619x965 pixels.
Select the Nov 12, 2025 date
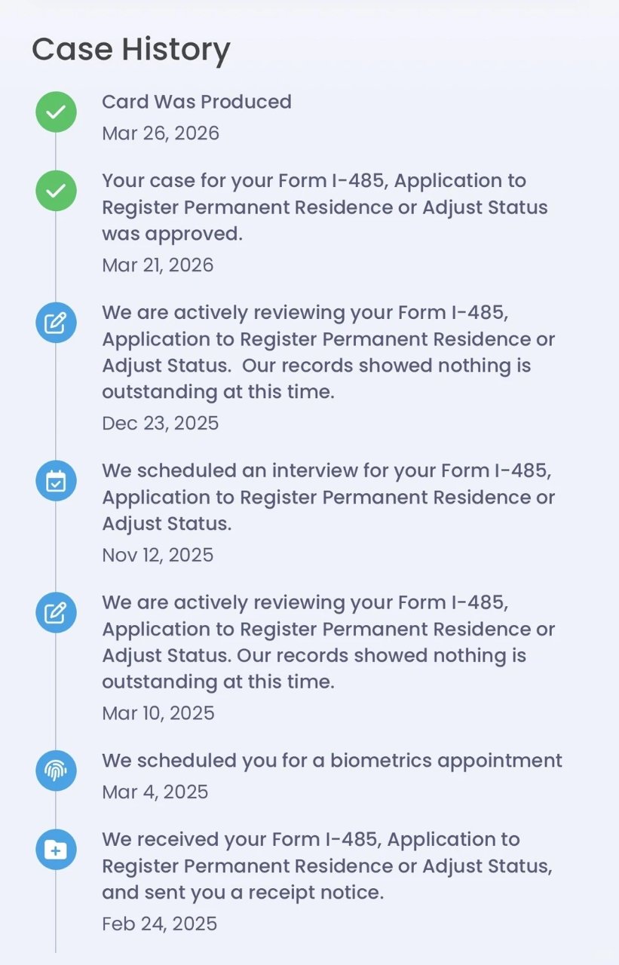(x=158, y=556)
